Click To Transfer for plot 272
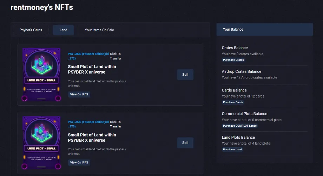The image size is (323, 176). (x=116, y=56)
